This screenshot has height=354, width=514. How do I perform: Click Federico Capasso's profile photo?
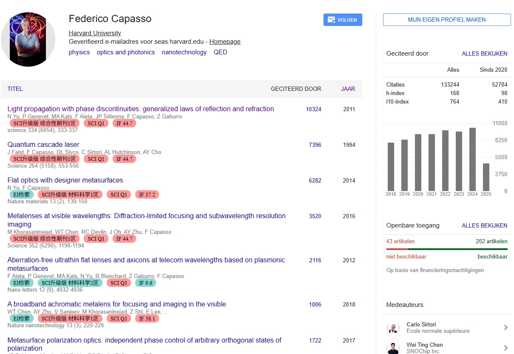28,39
